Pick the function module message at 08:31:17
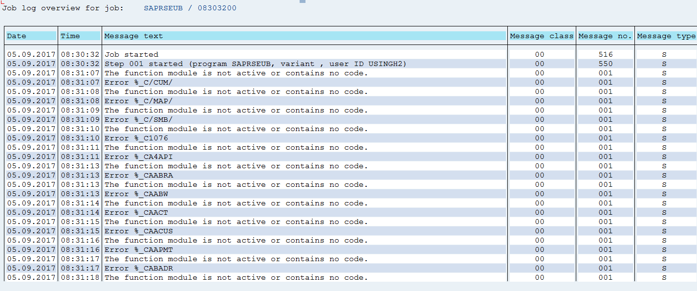697x291 pixels. pos(236,259)
